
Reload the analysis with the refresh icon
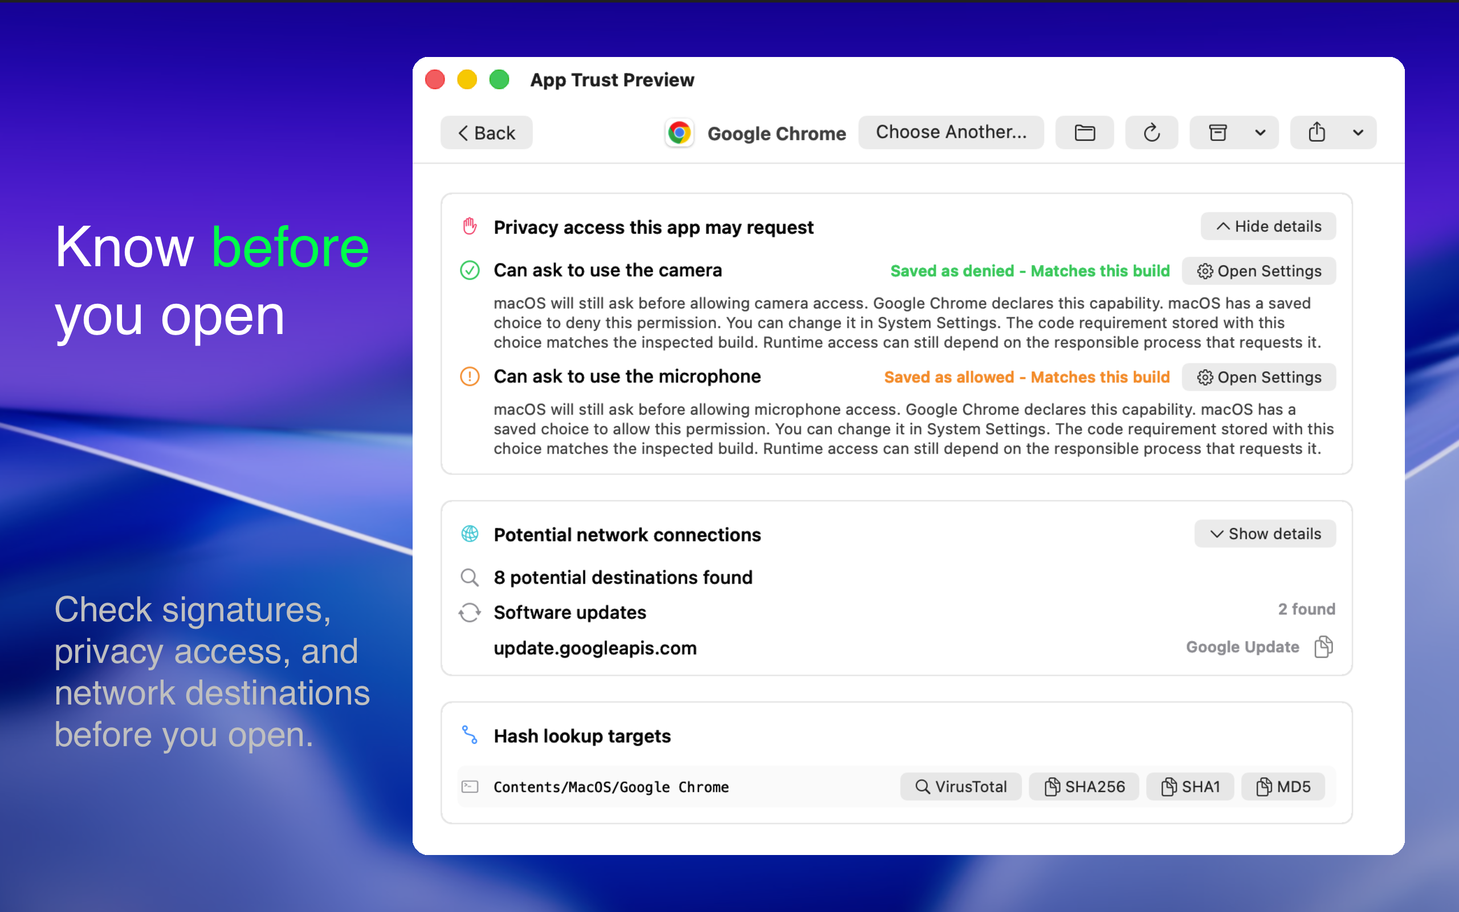1151,133
